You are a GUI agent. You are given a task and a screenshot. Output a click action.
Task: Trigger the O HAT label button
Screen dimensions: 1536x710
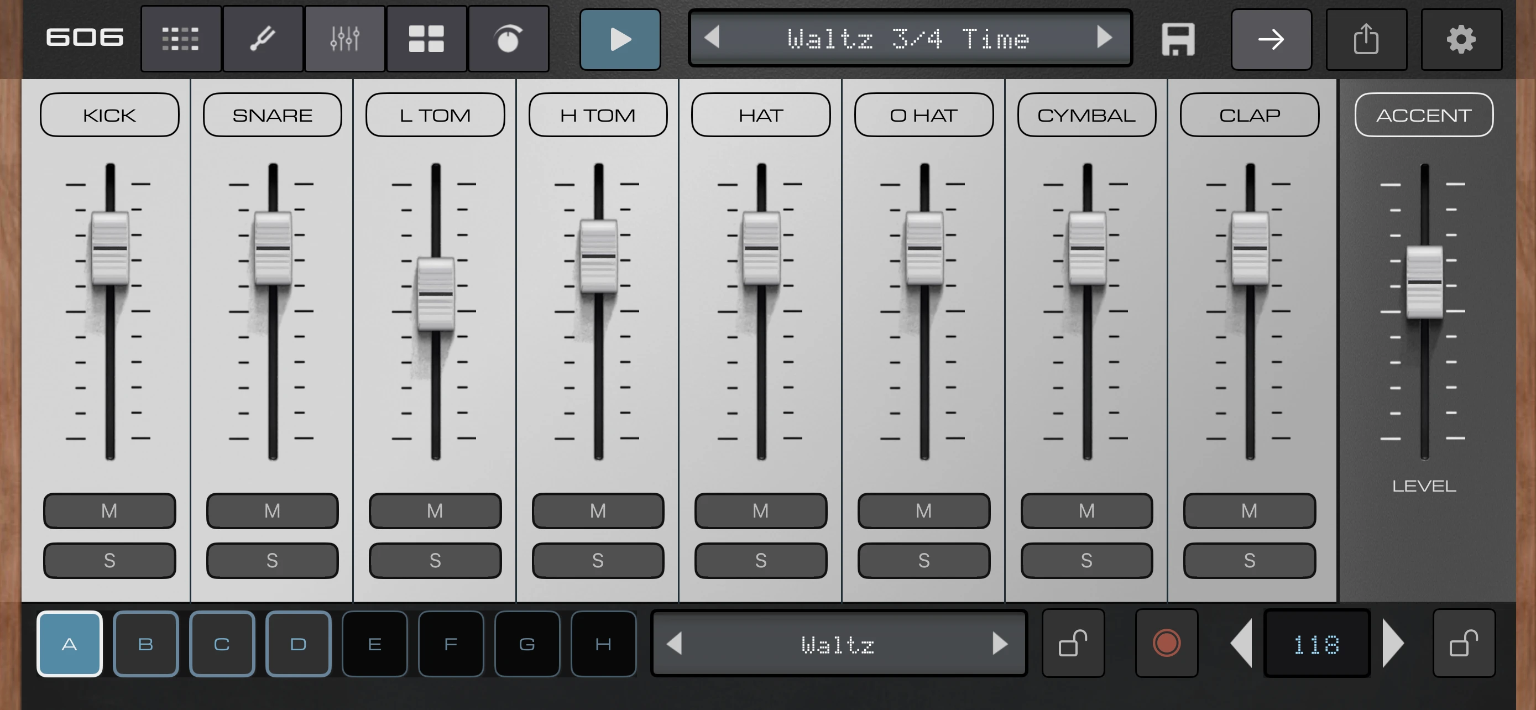923,114
